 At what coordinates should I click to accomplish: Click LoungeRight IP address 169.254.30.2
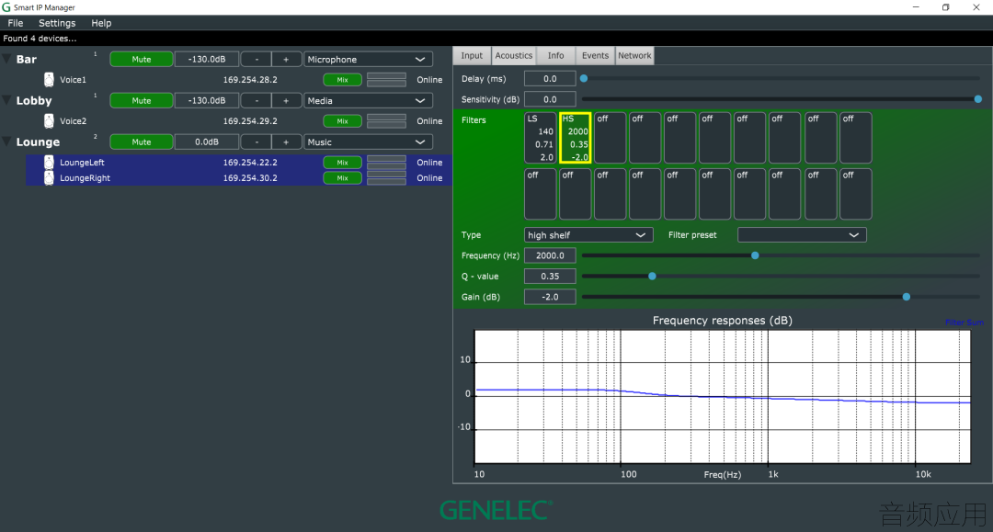(x=250, y=178)
